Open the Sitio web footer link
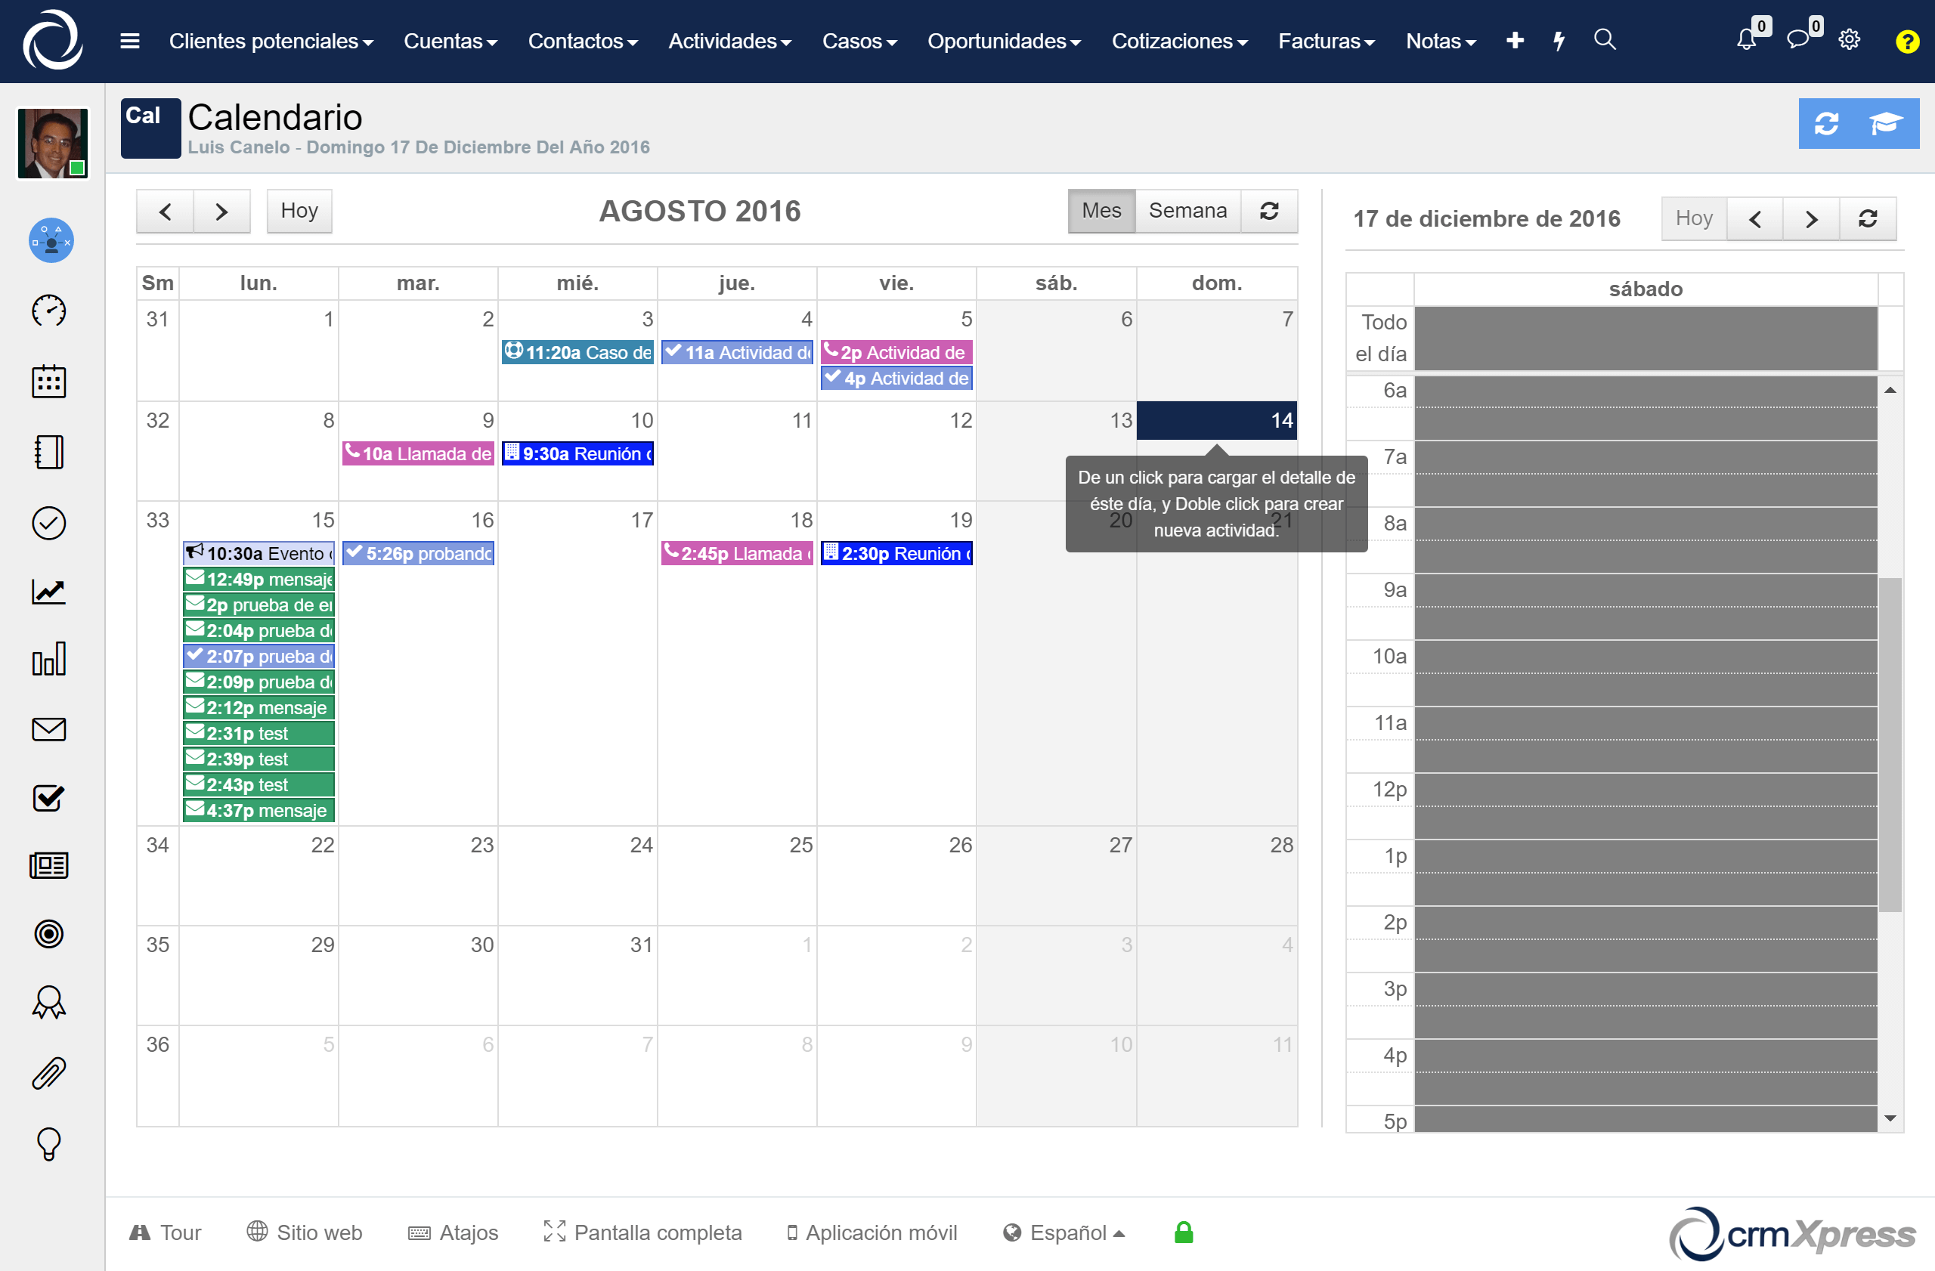The height and width of the screenshot is (1271, 1935). [x=305, y=1232]
